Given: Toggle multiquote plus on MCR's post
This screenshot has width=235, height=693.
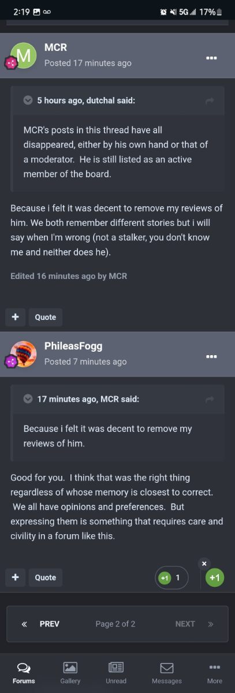Looking at the screenshot, I should (x=15, y=317).
